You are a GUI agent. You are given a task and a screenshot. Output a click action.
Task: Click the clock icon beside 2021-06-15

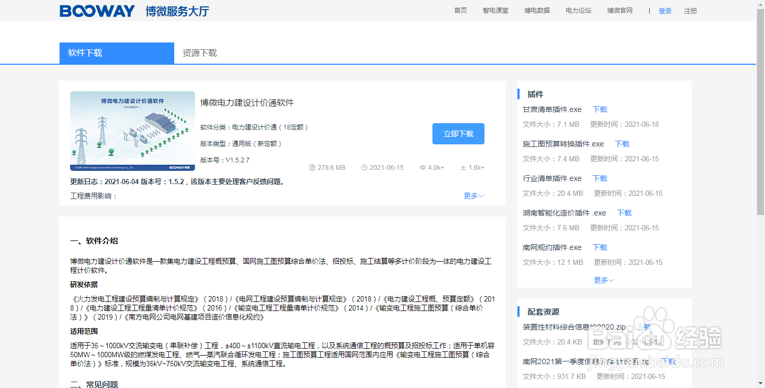[x=364, y=168]
